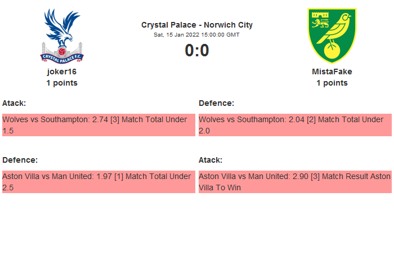
Task: Select Aston Villa vs Man United Under 2.5 row
Action: point(98,182)
